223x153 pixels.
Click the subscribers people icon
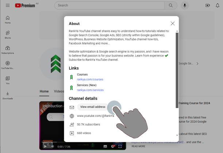click(x=72, y=125)
